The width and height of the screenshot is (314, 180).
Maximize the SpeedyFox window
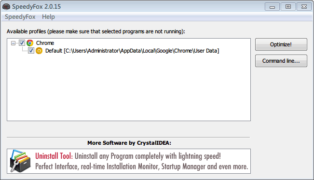tap(288, 7)
